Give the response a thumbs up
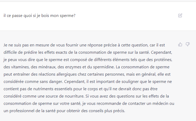The height and width of the screenshot is (121, 196). 180,44
